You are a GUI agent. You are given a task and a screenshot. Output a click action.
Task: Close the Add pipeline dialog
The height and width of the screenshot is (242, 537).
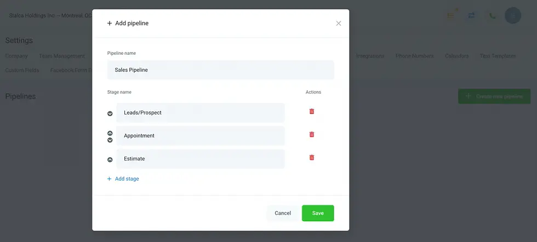tap(339, 24)
